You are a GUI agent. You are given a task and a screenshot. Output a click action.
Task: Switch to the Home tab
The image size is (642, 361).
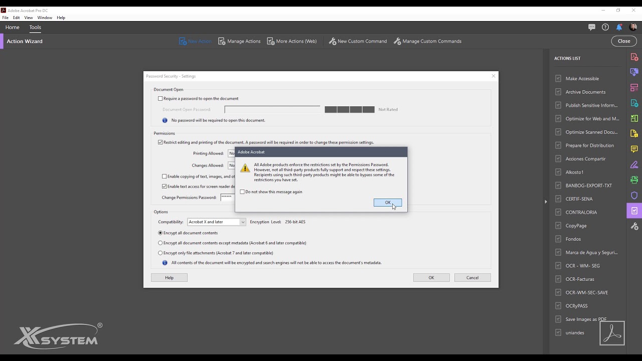click(13, 28)
